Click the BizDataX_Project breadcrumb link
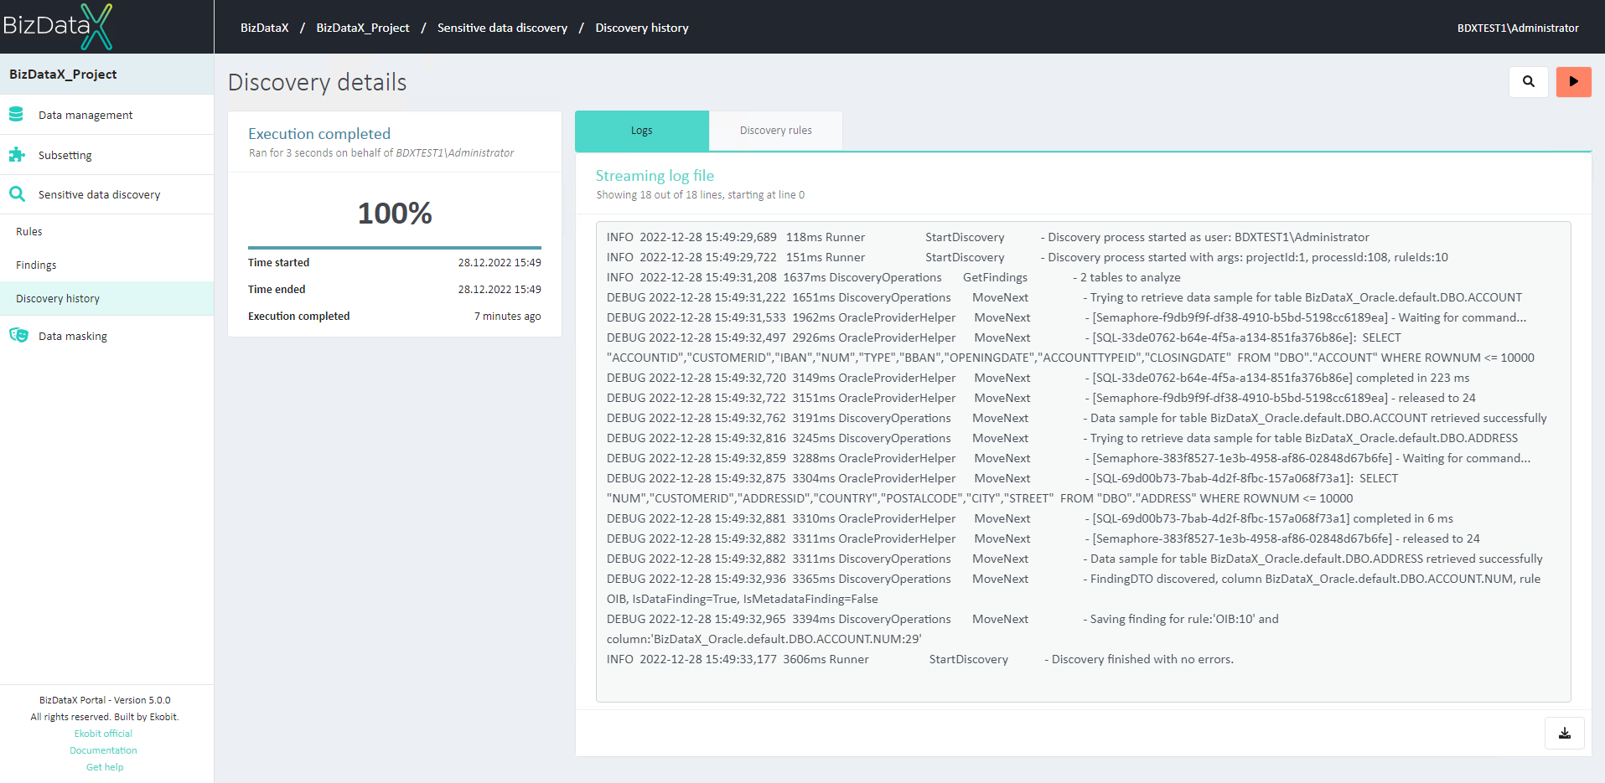This screenshot has height=783, width=1605. [x=363, y=28]
